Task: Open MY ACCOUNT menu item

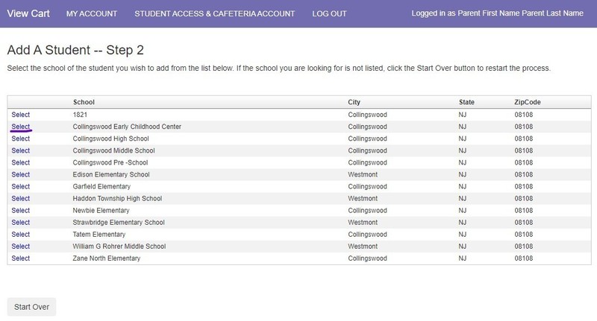Action: pos(91,13)
